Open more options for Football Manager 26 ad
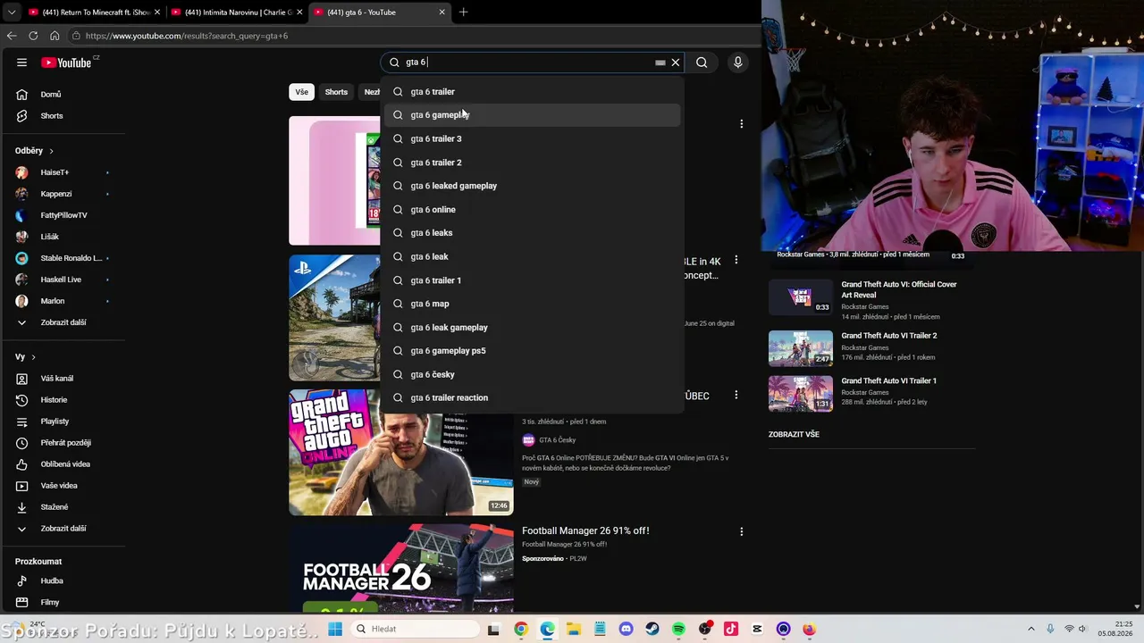The width and height of the screenshot is (1144, 643). coord(741,531)
